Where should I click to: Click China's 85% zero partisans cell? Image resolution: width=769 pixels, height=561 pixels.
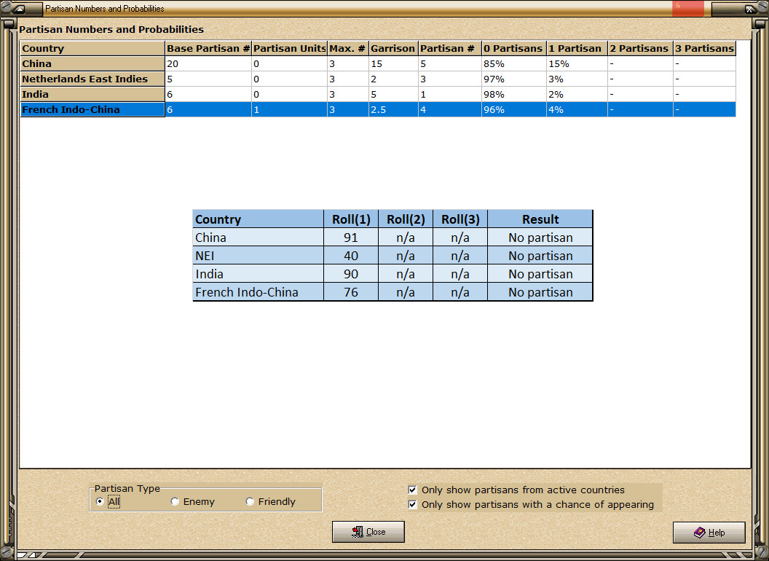514,63
